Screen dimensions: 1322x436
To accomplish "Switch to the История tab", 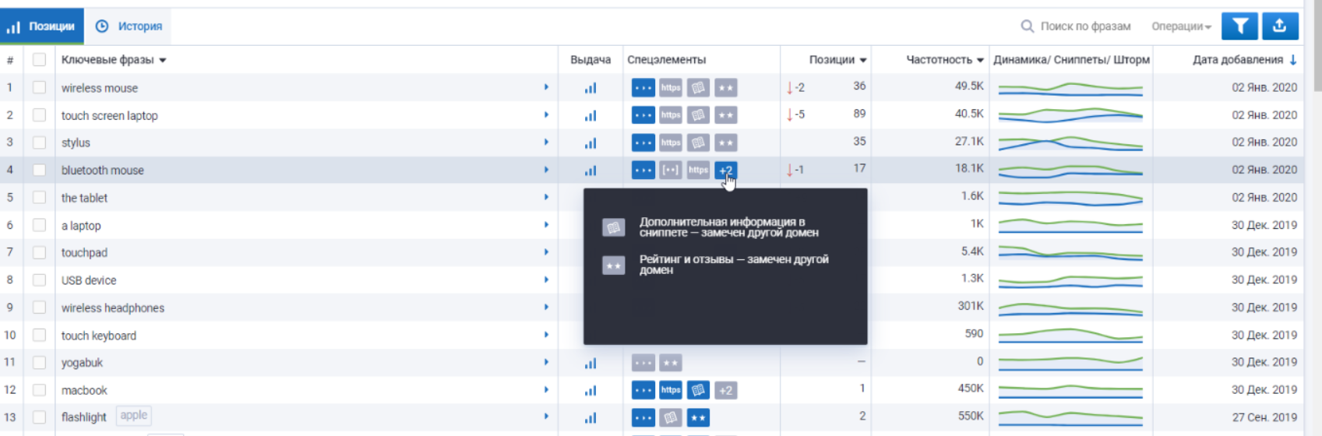I will tap(129, 26).
